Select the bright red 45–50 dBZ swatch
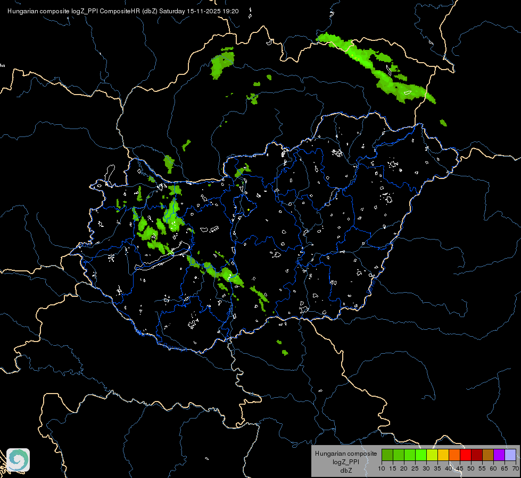The width and height of the screenshot is (521, 478). (466, 455)
